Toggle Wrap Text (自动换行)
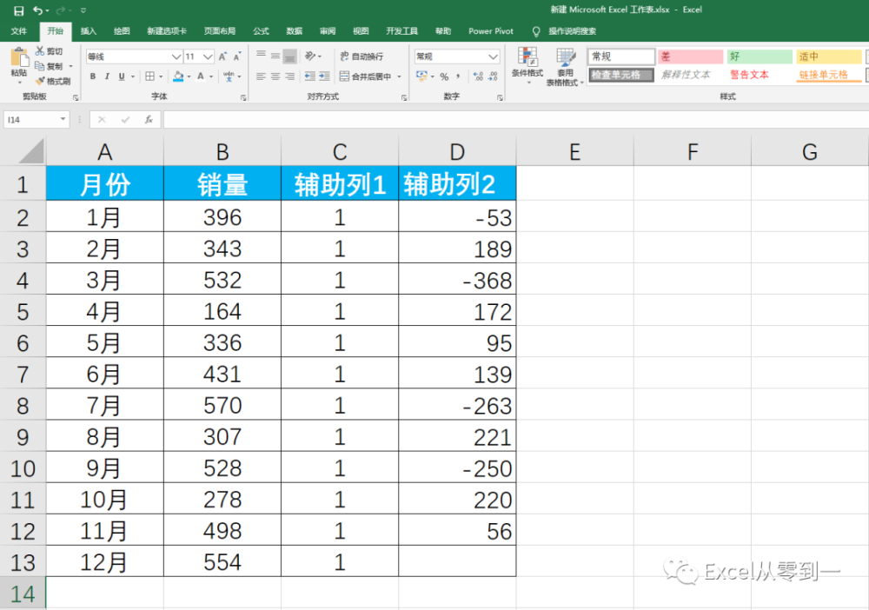 pyautogui.click(x=362, y=56)
